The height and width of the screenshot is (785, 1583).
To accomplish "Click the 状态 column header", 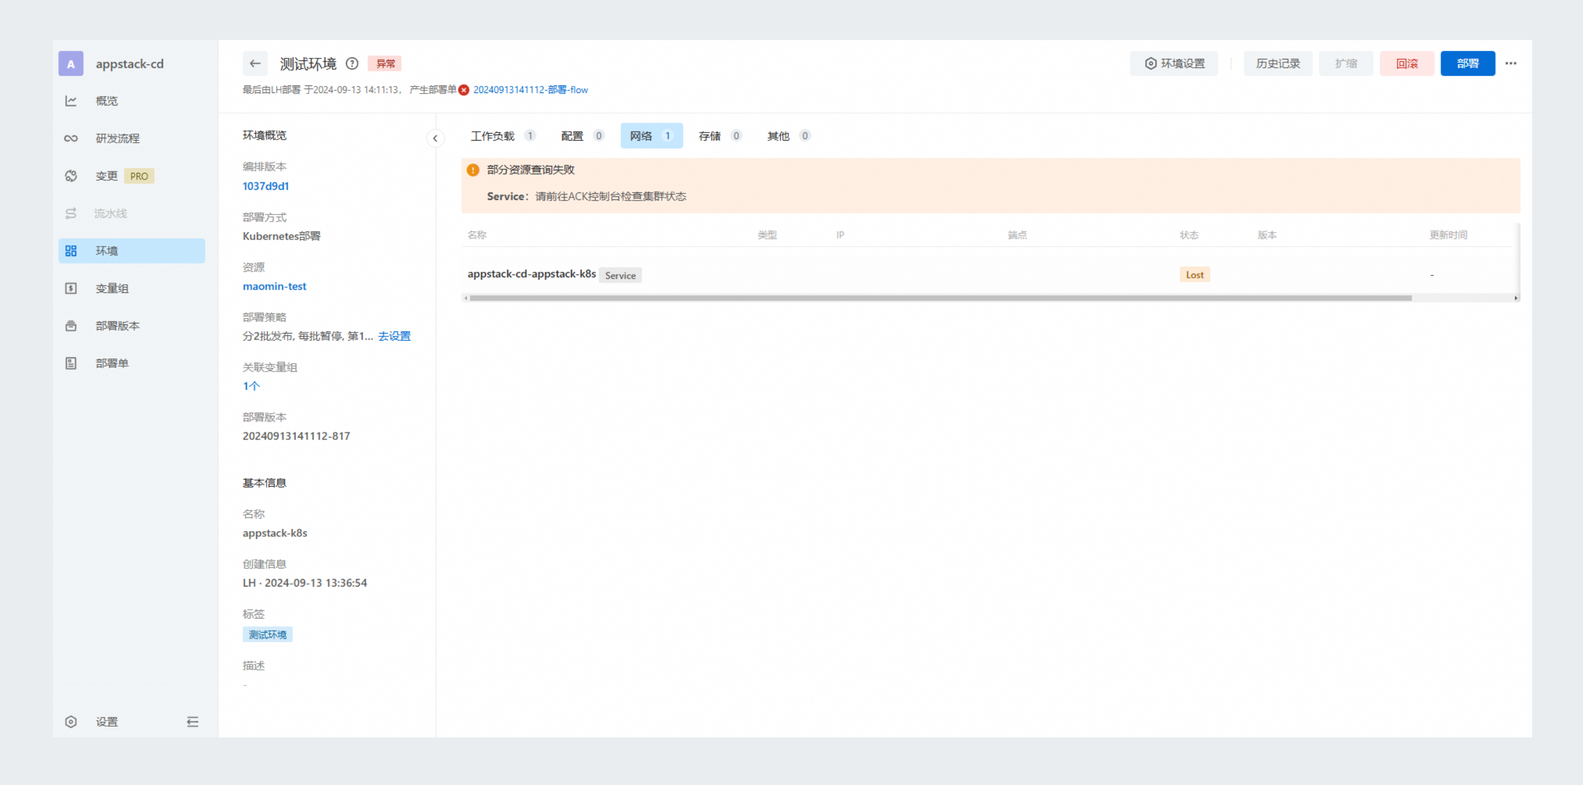I will coord(1189,235).
